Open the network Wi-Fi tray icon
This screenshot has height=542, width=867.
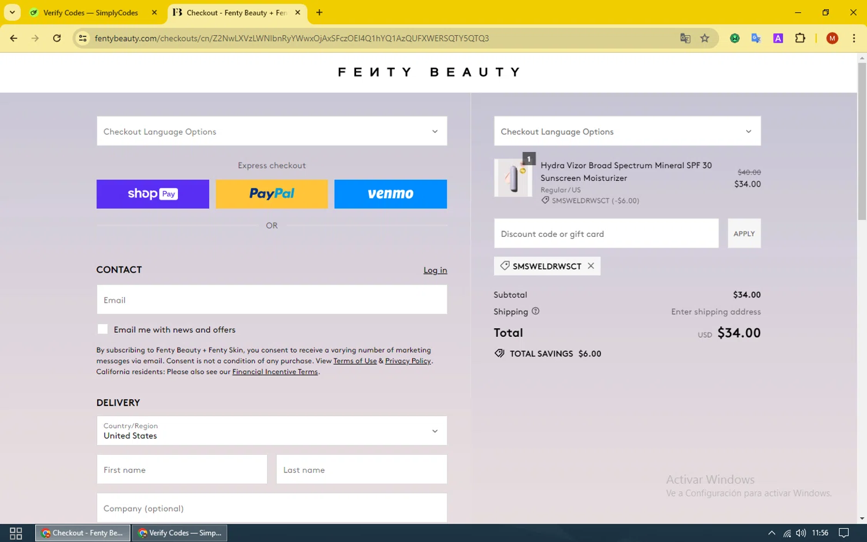pyautogui.click(x=787, y=533)
